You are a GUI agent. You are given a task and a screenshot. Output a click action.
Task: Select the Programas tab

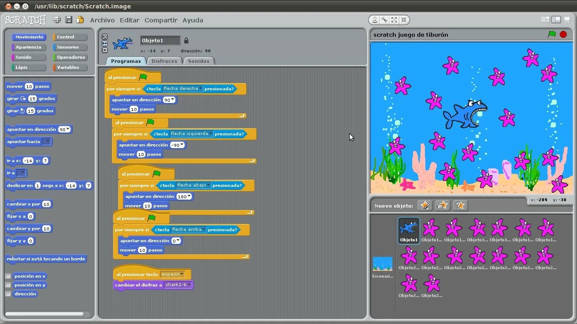tap(126, 61)
